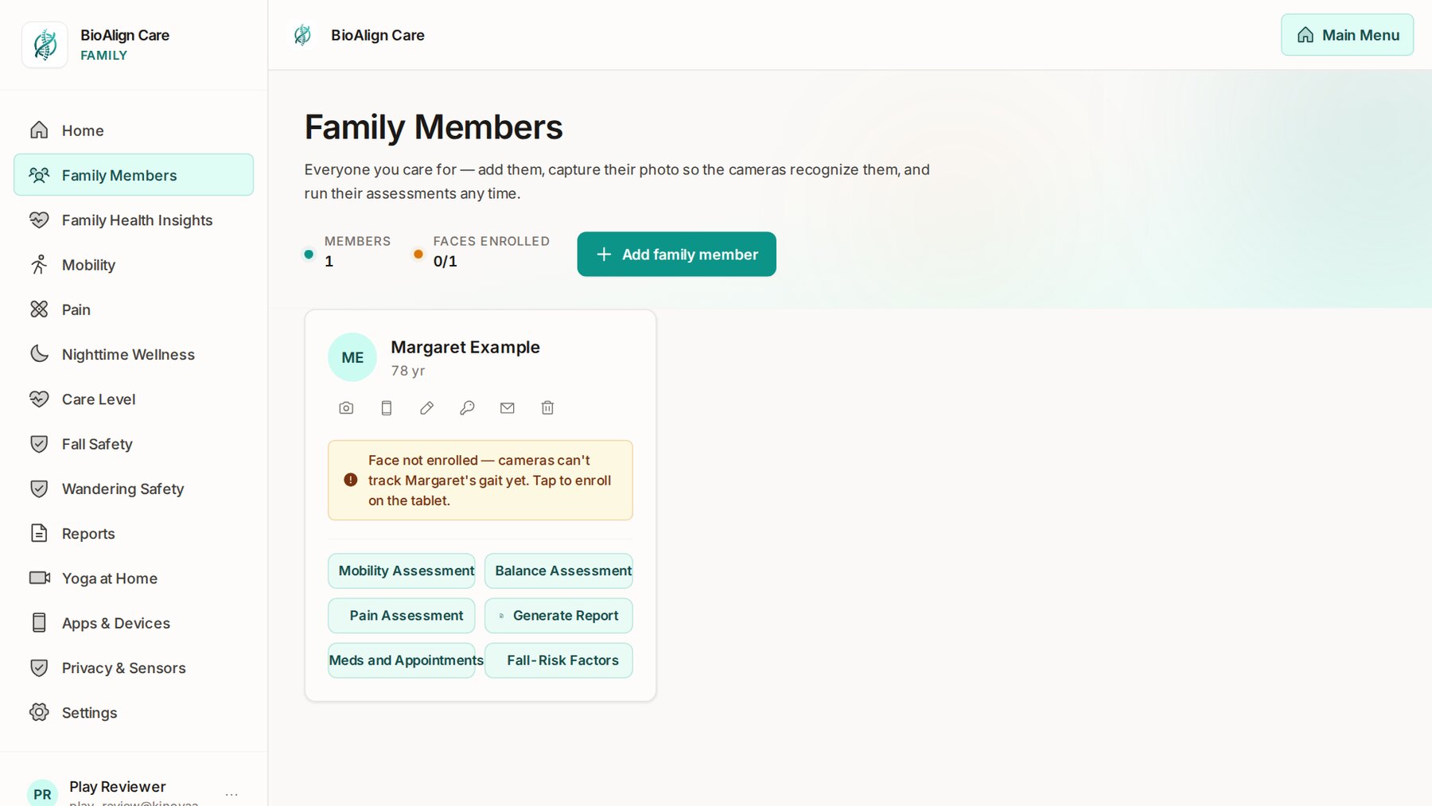Click the Main Menu button
Viewport: 1432px width, 806px height.
coord(1347,35)
